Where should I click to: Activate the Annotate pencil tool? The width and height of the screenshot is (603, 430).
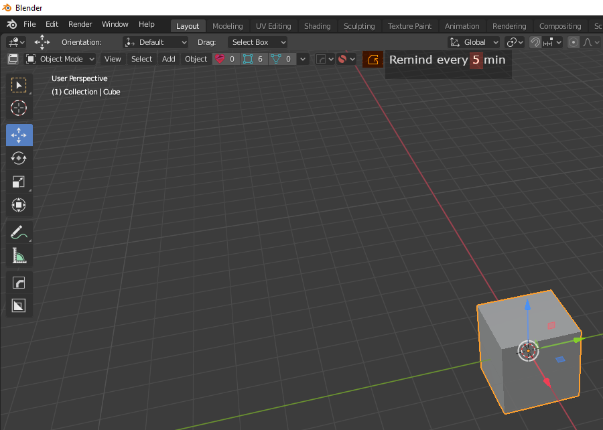coord(19,232)
